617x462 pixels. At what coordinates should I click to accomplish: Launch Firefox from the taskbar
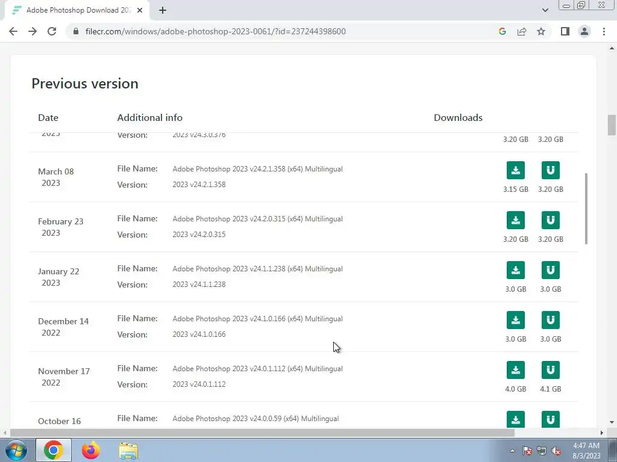(91, 450)
